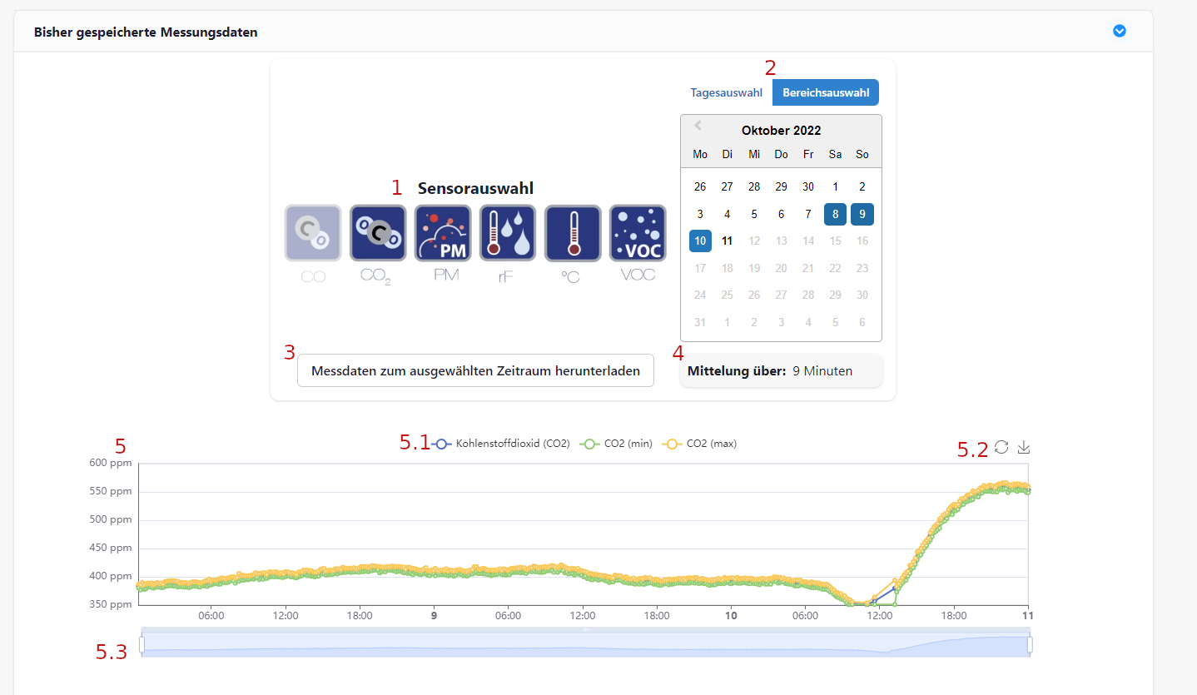Go to previous month in calendar
The width and height of the screenshot is (1197, 695).
click(698, 126)
